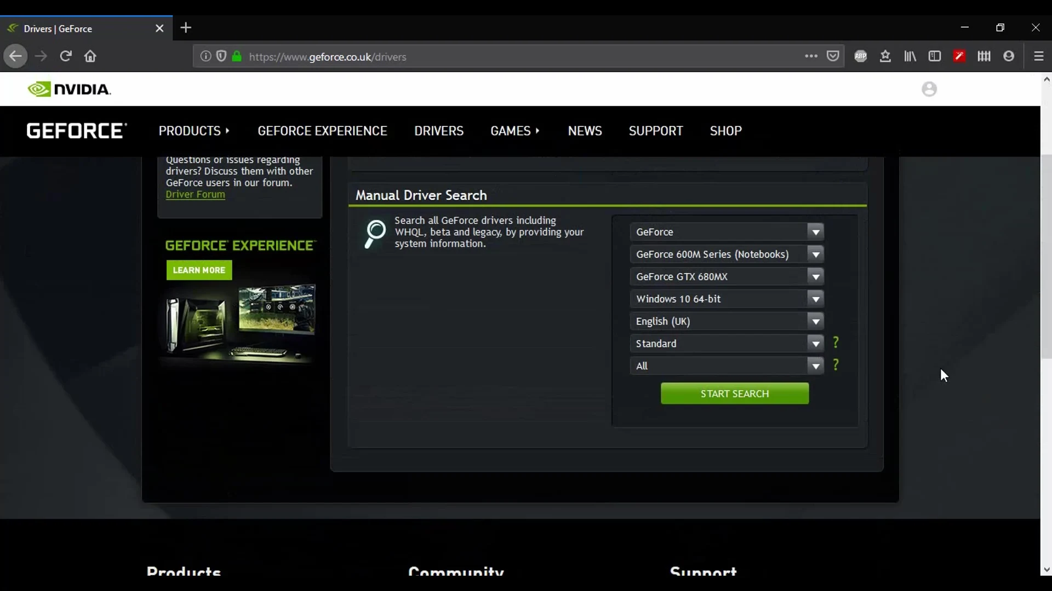
Task: Open the Library bookmarks icon
Action: point(910,56)
